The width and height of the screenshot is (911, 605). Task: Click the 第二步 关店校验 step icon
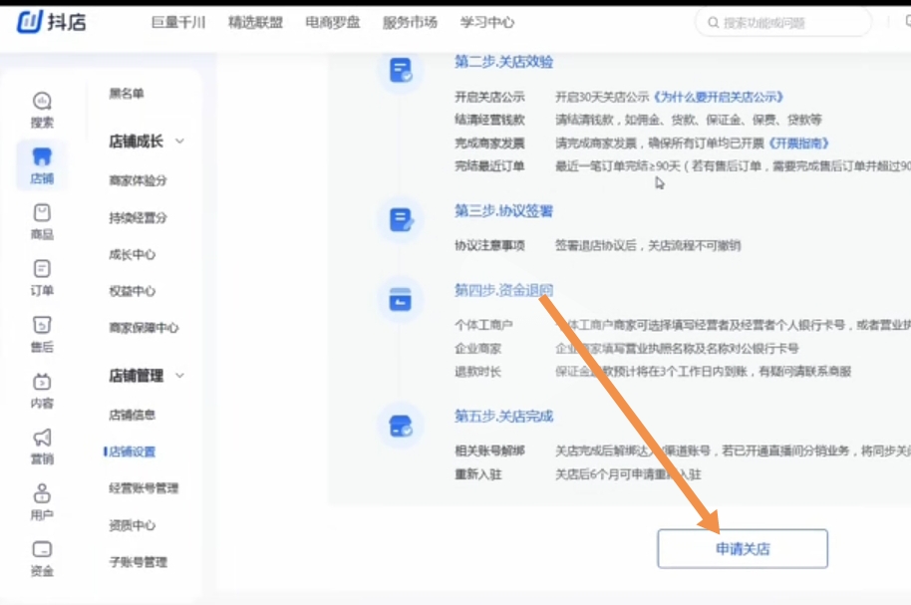click(x=401, y=71)
